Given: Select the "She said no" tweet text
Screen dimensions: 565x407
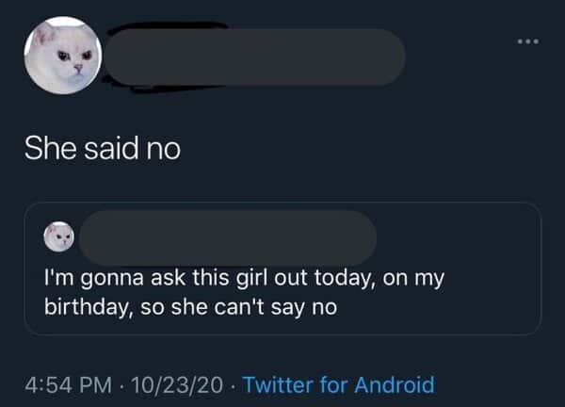Looking at the screenshot, I should tap(103, 148).
